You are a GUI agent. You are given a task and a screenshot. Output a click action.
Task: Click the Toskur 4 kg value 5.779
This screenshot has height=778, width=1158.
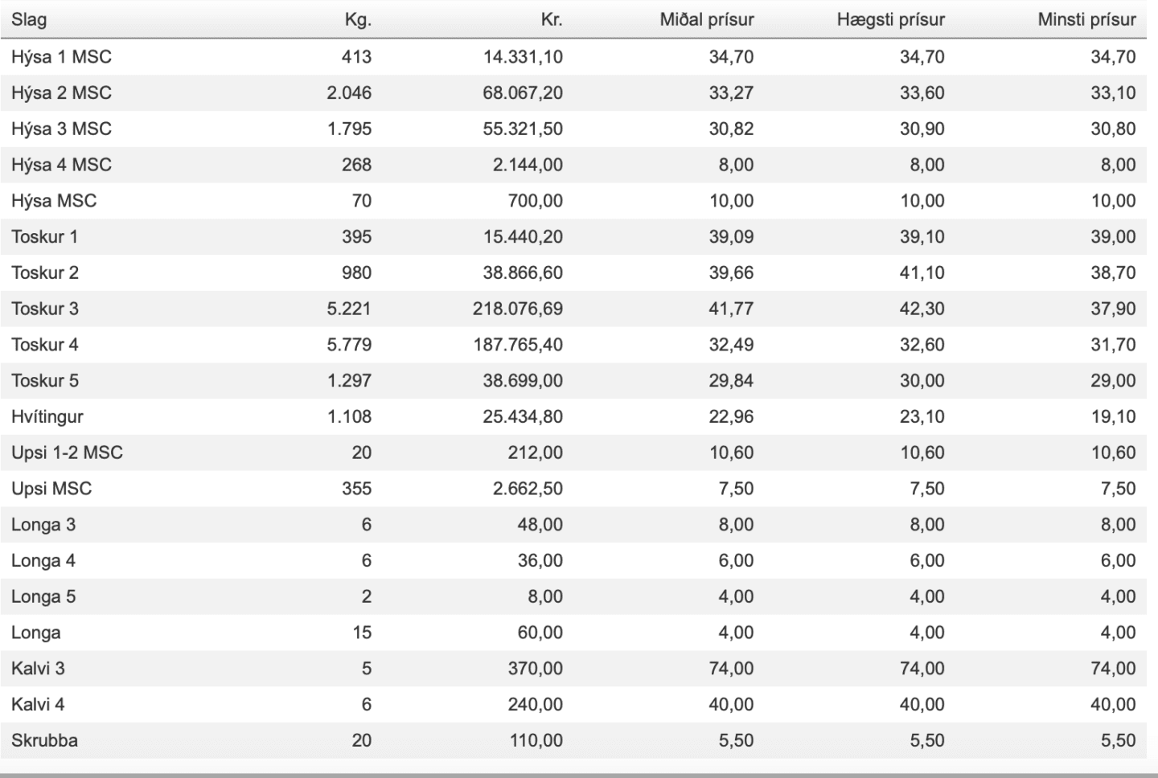pos(349,345)
